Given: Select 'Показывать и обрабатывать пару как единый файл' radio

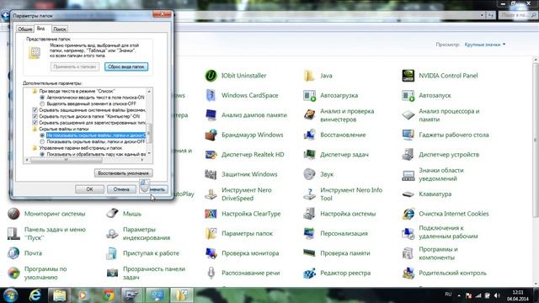Looking at the screenshot, I should 42,154.
